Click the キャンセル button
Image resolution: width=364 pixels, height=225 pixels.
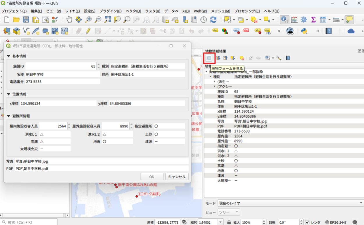click(177, 177)
